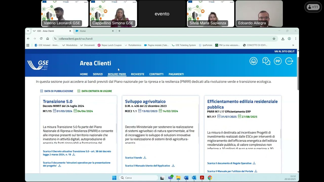
Task: Open the Sviluppo agrivoltaico card title
Action: click(x=145, y=101)
